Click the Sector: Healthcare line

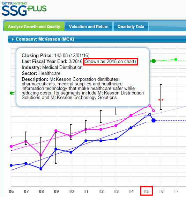[x=41, y=73]
